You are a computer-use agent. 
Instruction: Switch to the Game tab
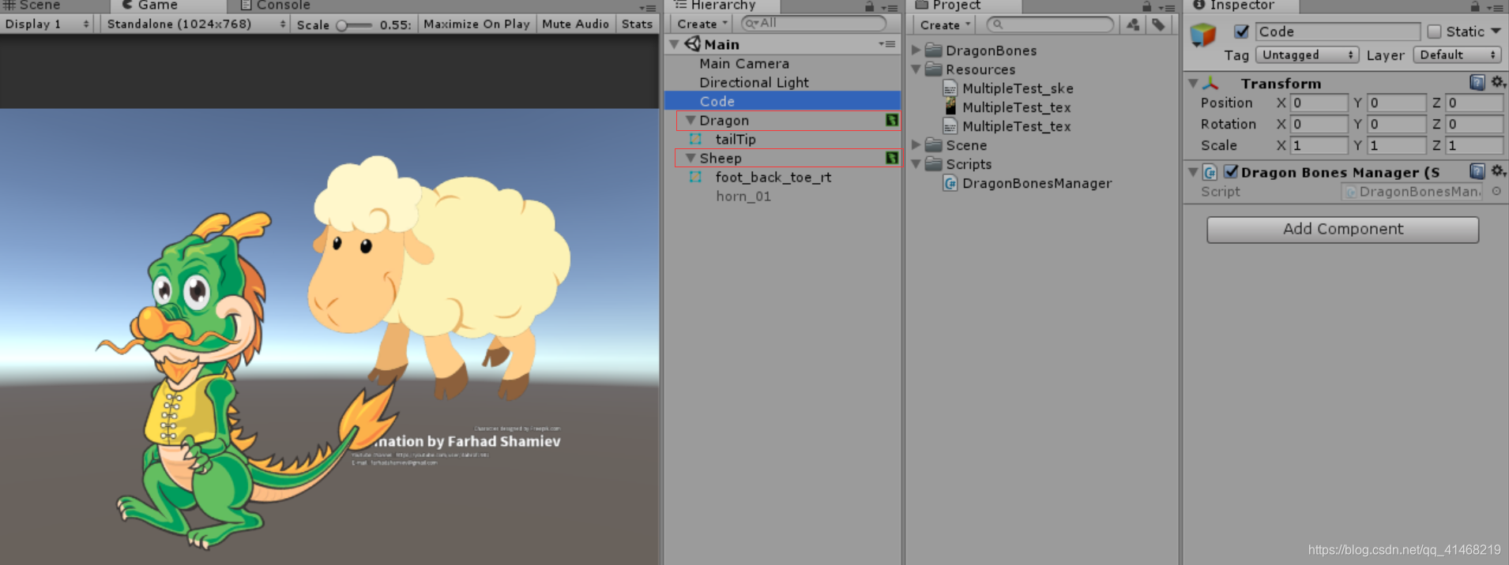click(x=150, y=6)
